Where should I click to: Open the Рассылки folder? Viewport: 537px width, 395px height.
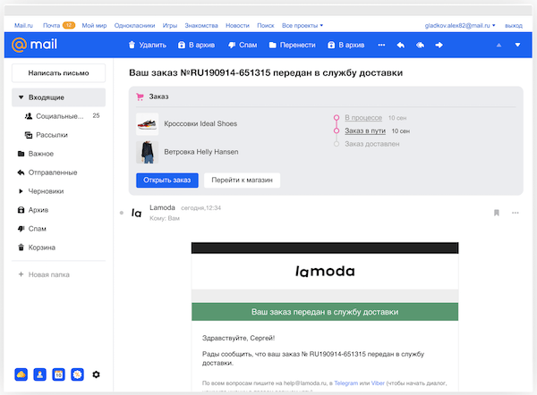click(46, 135)
